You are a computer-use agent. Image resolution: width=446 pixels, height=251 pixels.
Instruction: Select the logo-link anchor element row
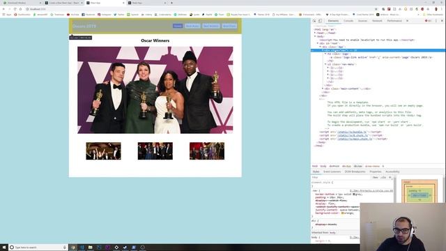pyautogui.click(x=381, y=57)
